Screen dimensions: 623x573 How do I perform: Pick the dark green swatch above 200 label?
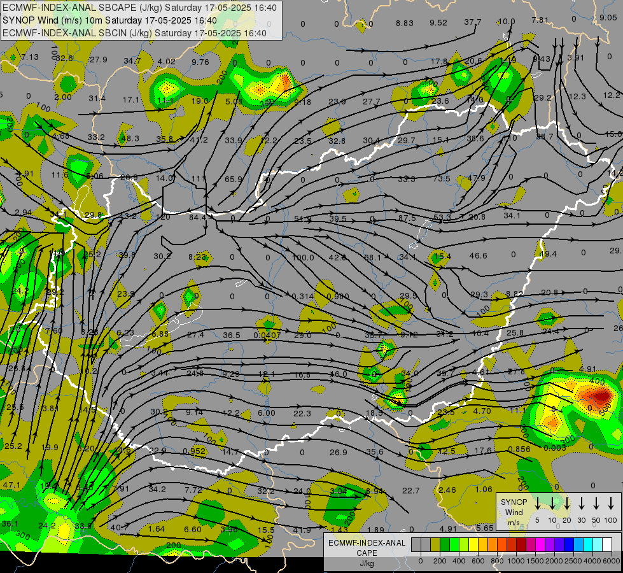(445, 544)
